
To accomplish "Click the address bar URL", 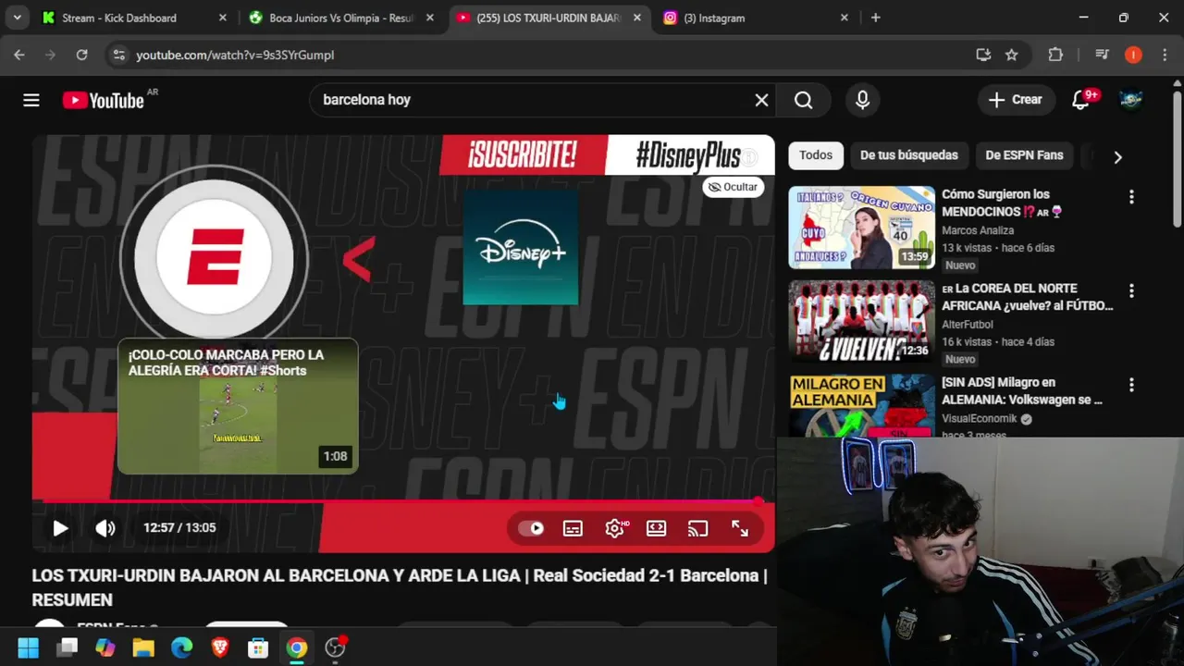I will 235,55.
